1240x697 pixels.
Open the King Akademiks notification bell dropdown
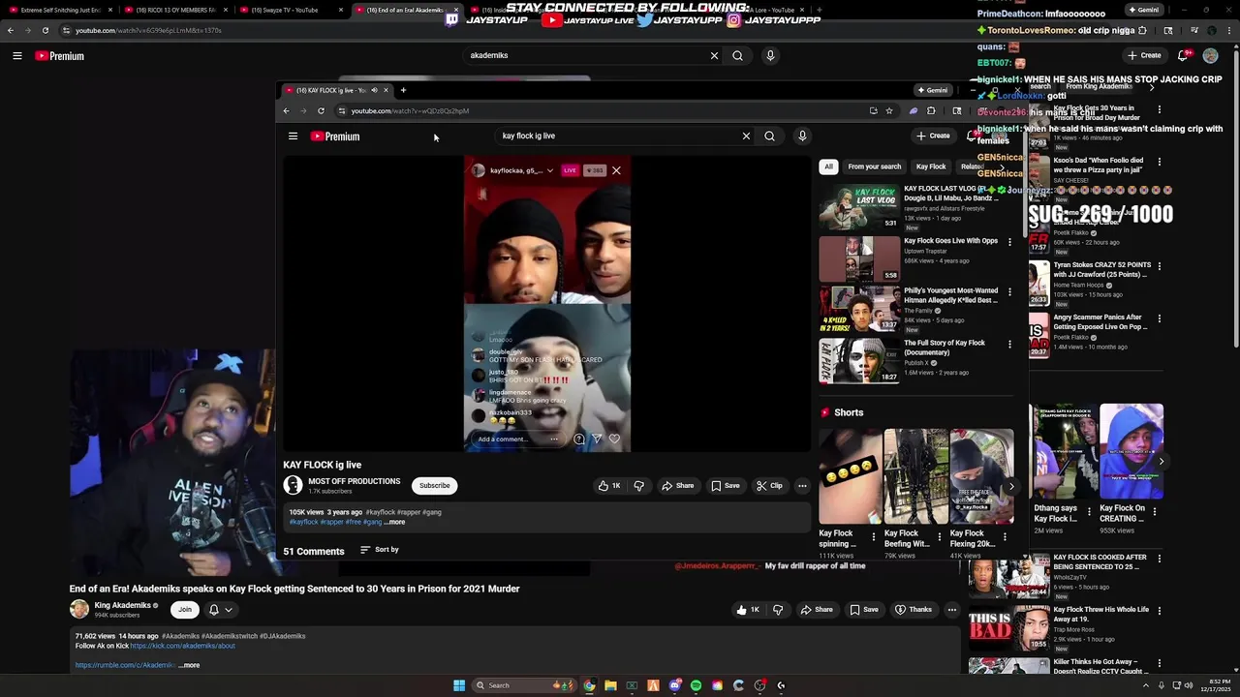[x=220, y=609]
